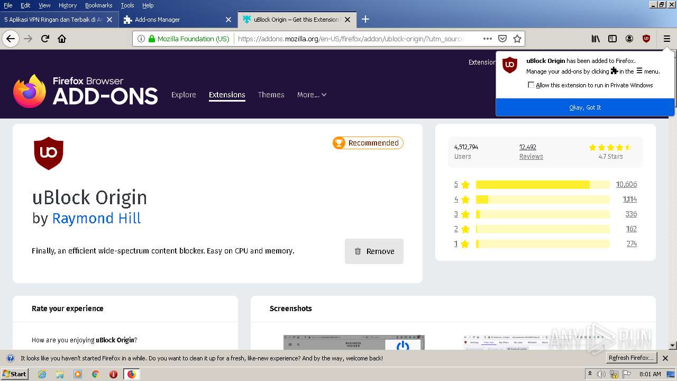Open the Help menu
677x381 pixels.
(x=148, y=5)
